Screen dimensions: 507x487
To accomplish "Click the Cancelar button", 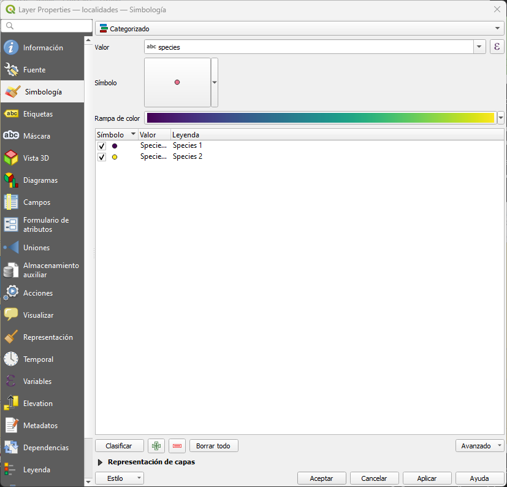I will coord(375,478).
